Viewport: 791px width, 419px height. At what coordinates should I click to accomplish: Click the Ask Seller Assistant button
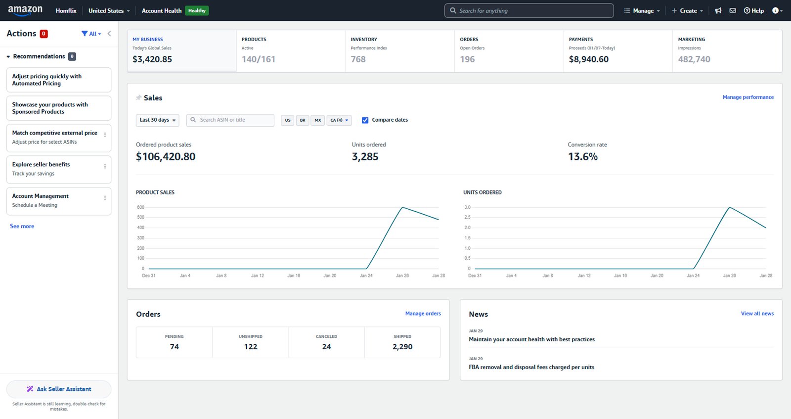(59, 389)
